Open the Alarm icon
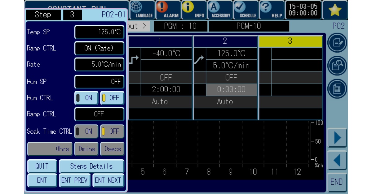Image resolution: width=372 pixels, height=194 pixels. pyautogui.click(x=168, y=10)
